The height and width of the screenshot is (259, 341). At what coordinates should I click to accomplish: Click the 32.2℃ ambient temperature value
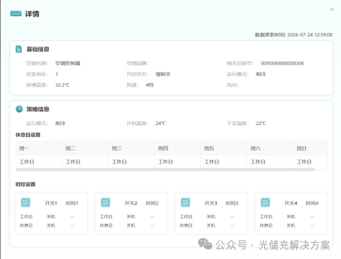coord(62,85)
